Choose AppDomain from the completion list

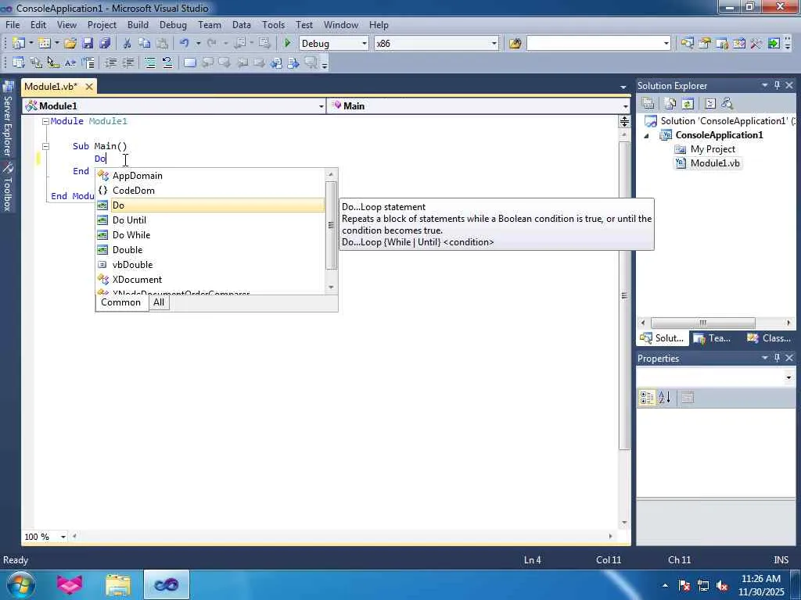coord(210,176)
